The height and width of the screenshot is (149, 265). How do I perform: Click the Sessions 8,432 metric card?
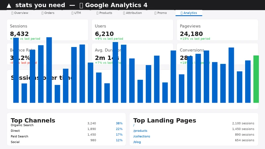coord(47,30)
